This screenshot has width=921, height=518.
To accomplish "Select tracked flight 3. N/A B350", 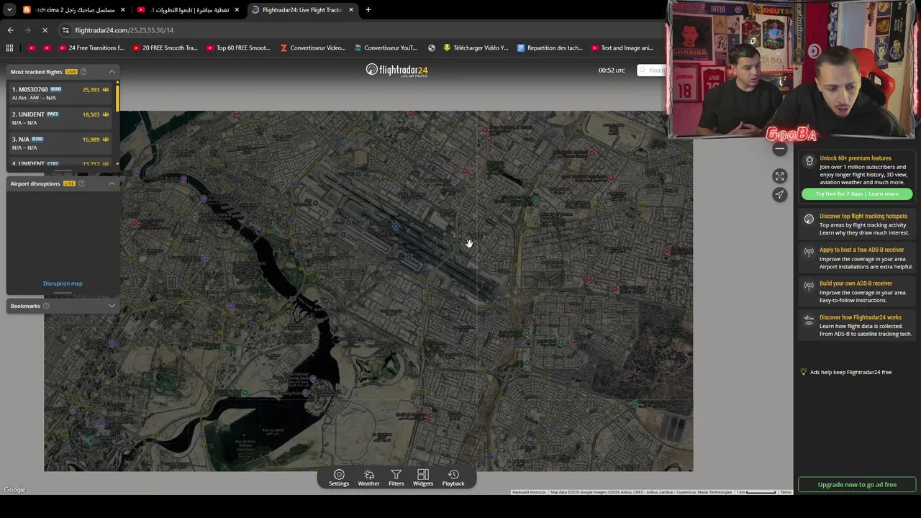I will (60, 143).
